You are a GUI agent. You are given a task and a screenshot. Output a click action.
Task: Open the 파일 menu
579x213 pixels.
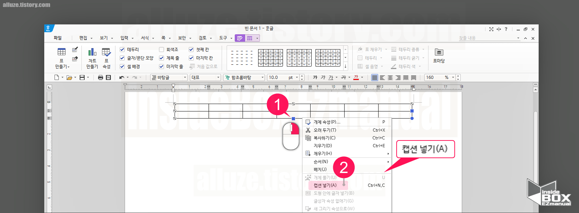click(x=58, y=38)
